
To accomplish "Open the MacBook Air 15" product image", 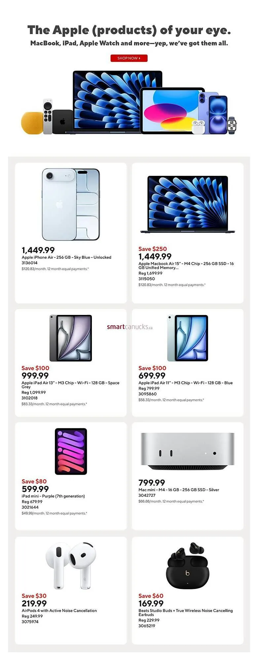I will (188, 204).
